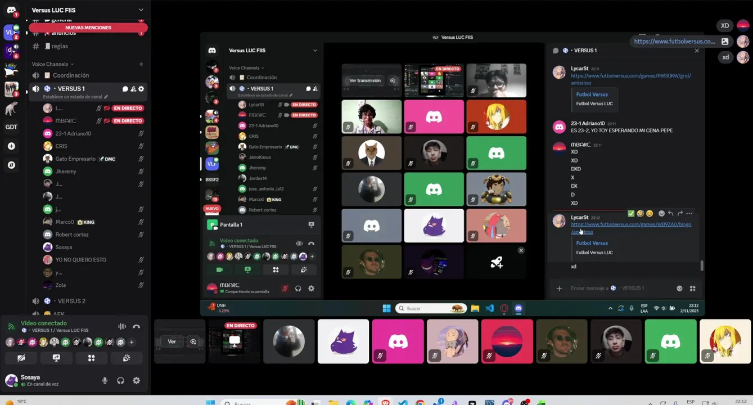Toggle camera in voice panel
753x405 pixels.
(21, 358)
